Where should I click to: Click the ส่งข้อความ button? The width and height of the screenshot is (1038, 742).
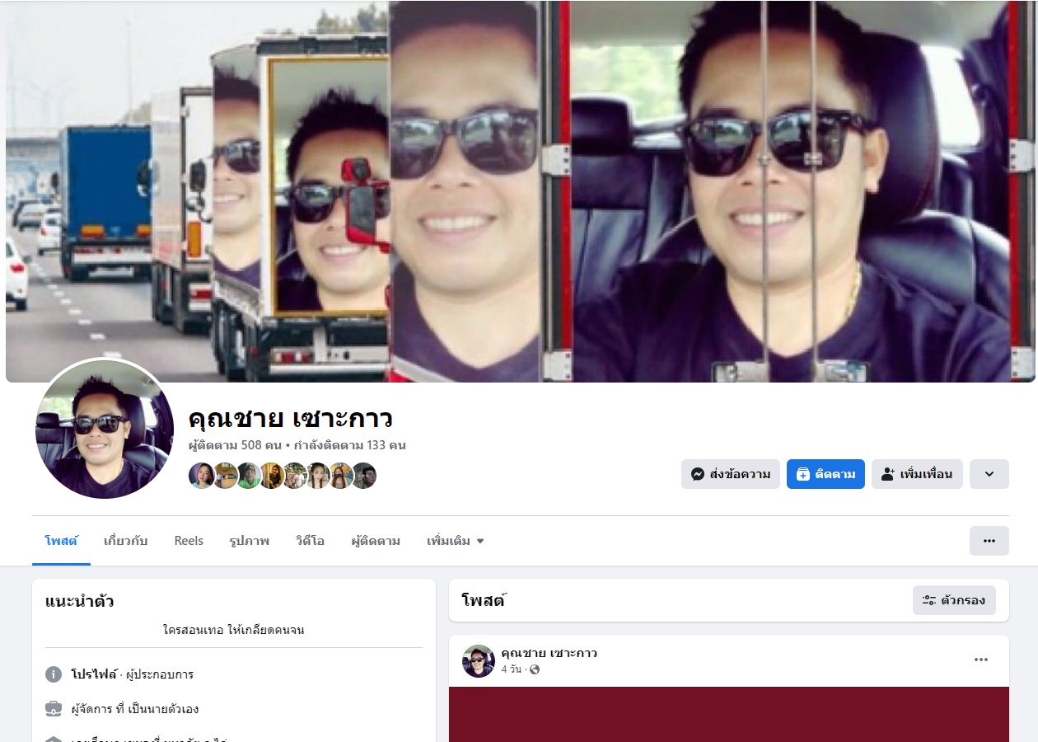click(x=731, y=474)
